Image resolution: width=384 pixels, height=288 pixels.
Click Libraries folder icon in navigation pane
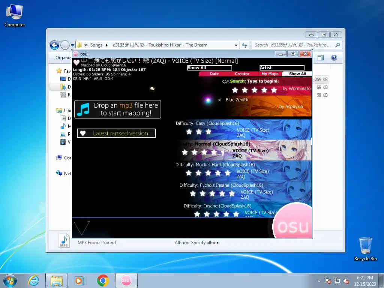(59, 111)
